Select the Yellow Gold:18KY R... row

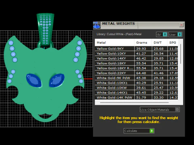click(137, 68)
